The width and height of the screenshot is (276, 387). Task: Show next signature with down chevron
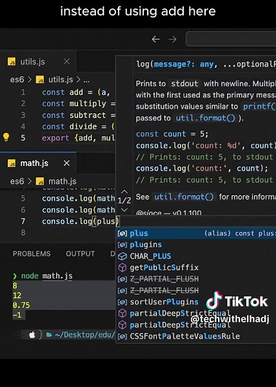click(x=124, y=210)
